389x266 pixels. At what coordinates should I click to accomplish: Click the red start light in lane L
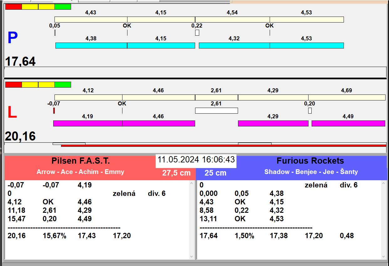13,84
